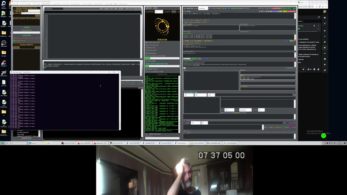
Task: Click the Smart Cache section icon
Action: (x=147, y=69)
